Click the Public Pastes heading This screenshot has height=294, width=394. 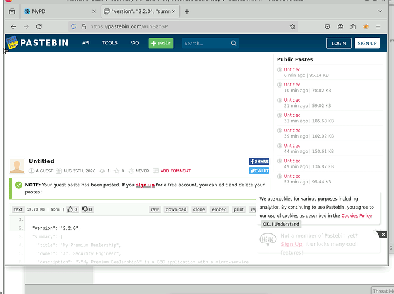295,59
